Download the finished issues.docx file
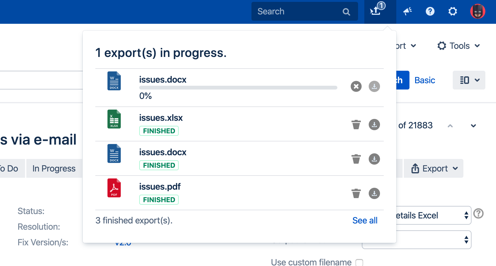Viewport: 496px width, 266px height. pyautogui.click(x=374, y=159)
